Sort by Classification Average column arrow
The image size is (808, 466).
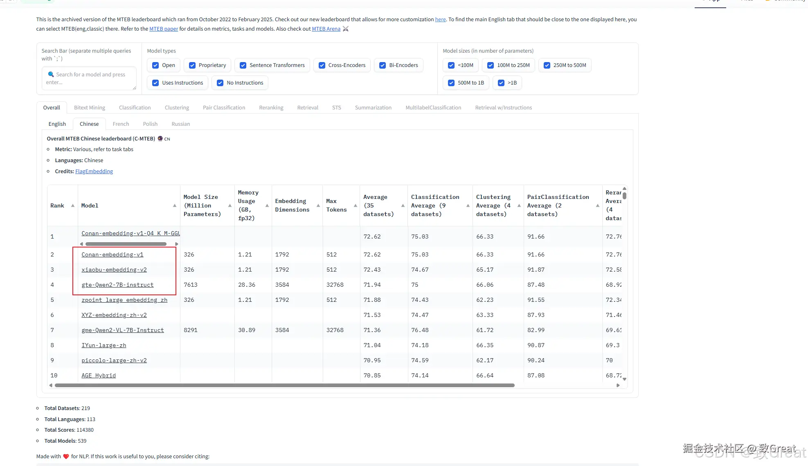point(468,205)
